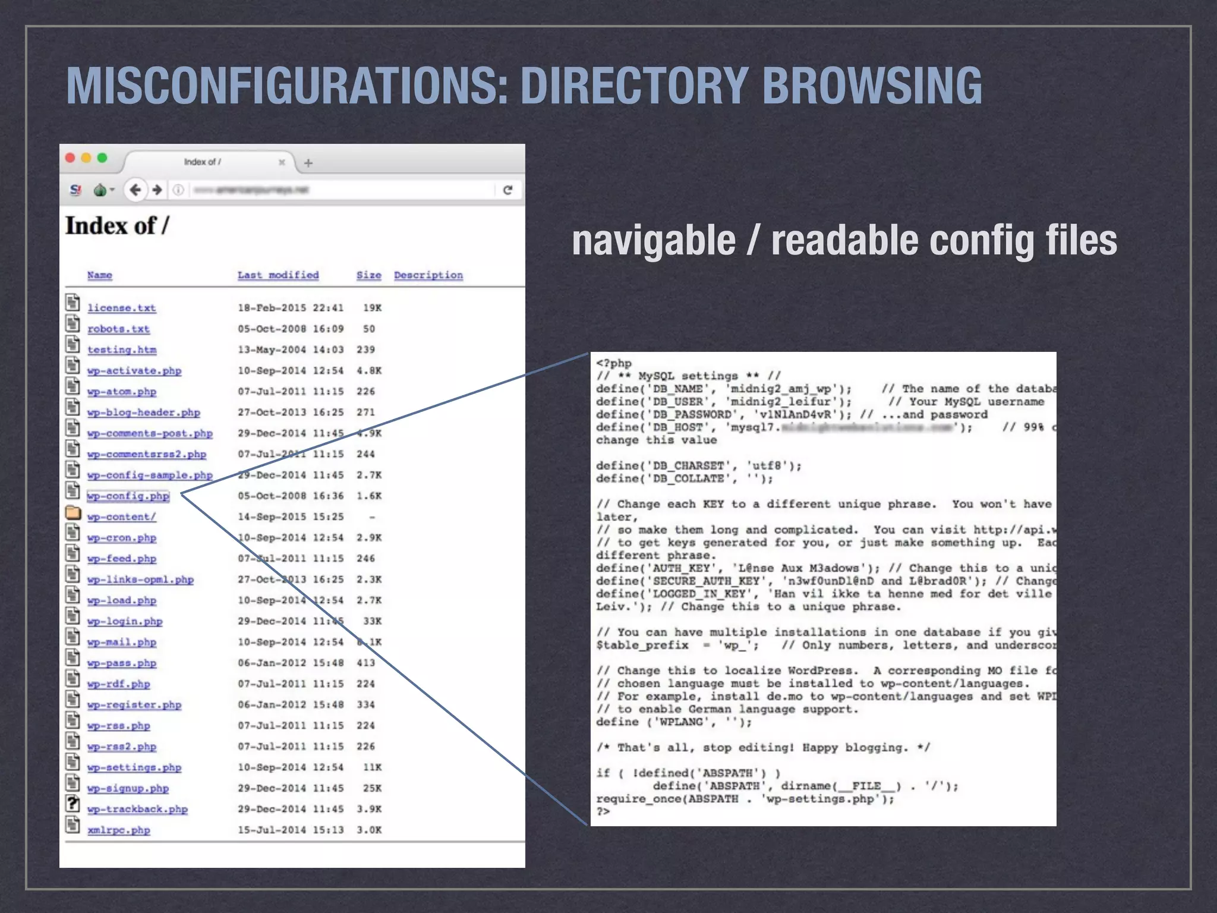Click the file icon beside robots.txt

point(72,323)
